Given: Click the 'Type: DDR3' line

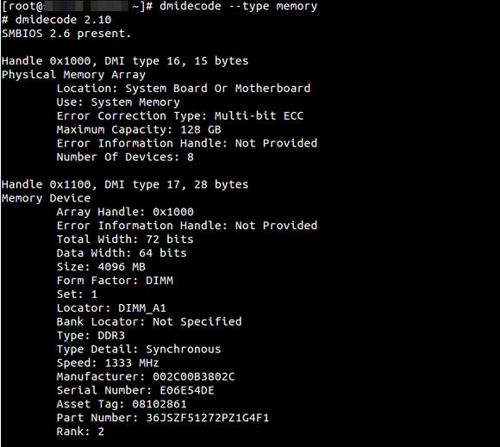Looking at the screenshot, I should 91,336.
